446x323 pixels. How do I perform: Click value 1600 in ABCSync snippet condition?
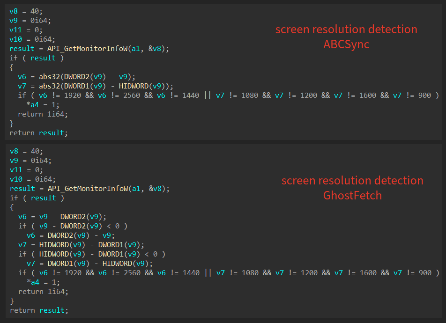(x=367, y=95)
